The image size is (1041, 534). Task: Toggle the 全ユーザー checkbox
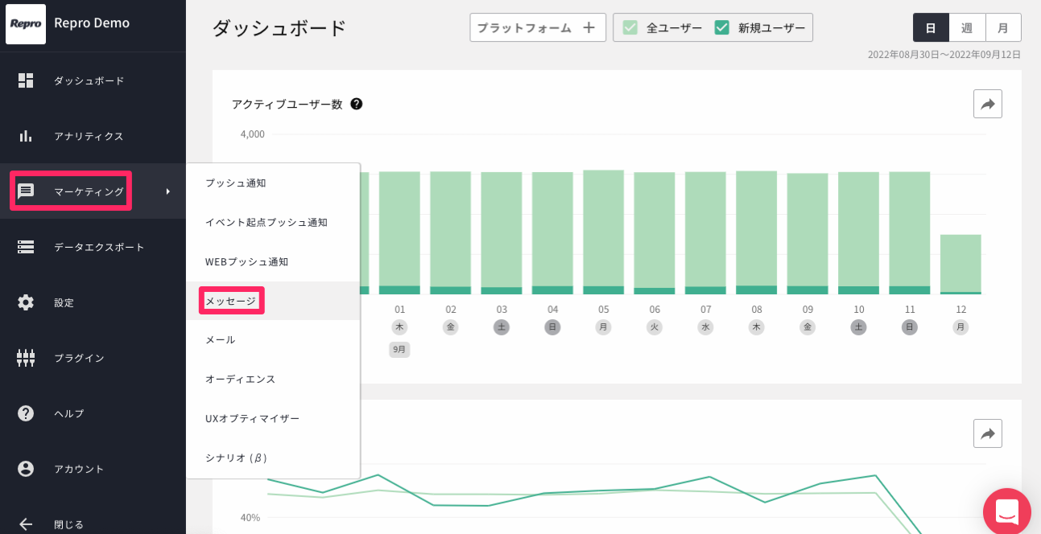tap(630, 27)
